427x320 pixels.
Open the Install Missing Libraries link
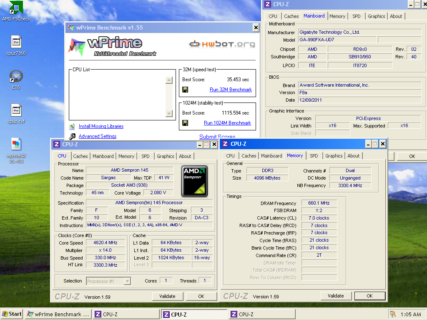coord(101,126)
